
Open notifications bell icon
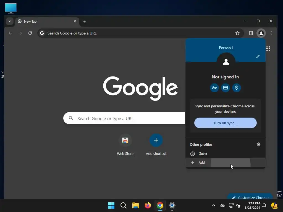click(x=264, y=205)
